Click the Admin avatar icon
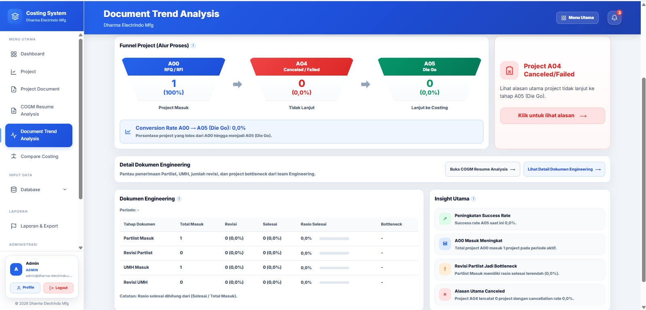The height and width of the screenshot is (310, 646). (x=16, y=269)
